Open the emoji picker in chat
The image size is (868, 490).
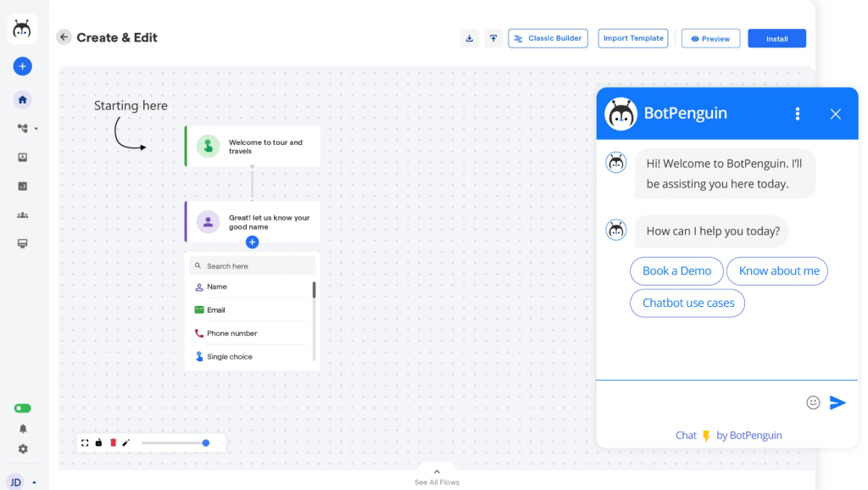(813, 403)
